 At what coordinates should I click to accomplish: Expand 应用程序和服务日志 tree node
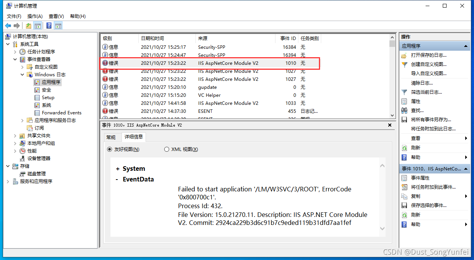click(x=22, y=120)
